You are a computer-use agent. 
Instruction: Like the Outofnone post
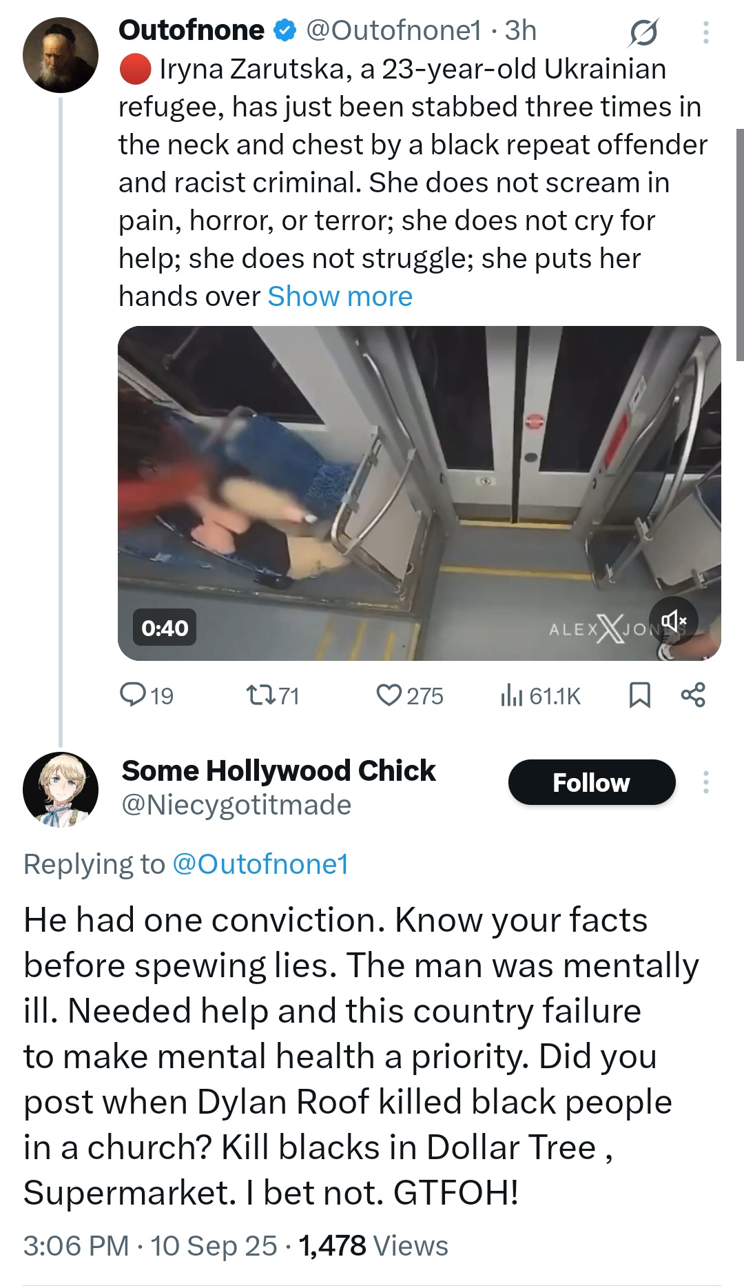tap(389, 695)
